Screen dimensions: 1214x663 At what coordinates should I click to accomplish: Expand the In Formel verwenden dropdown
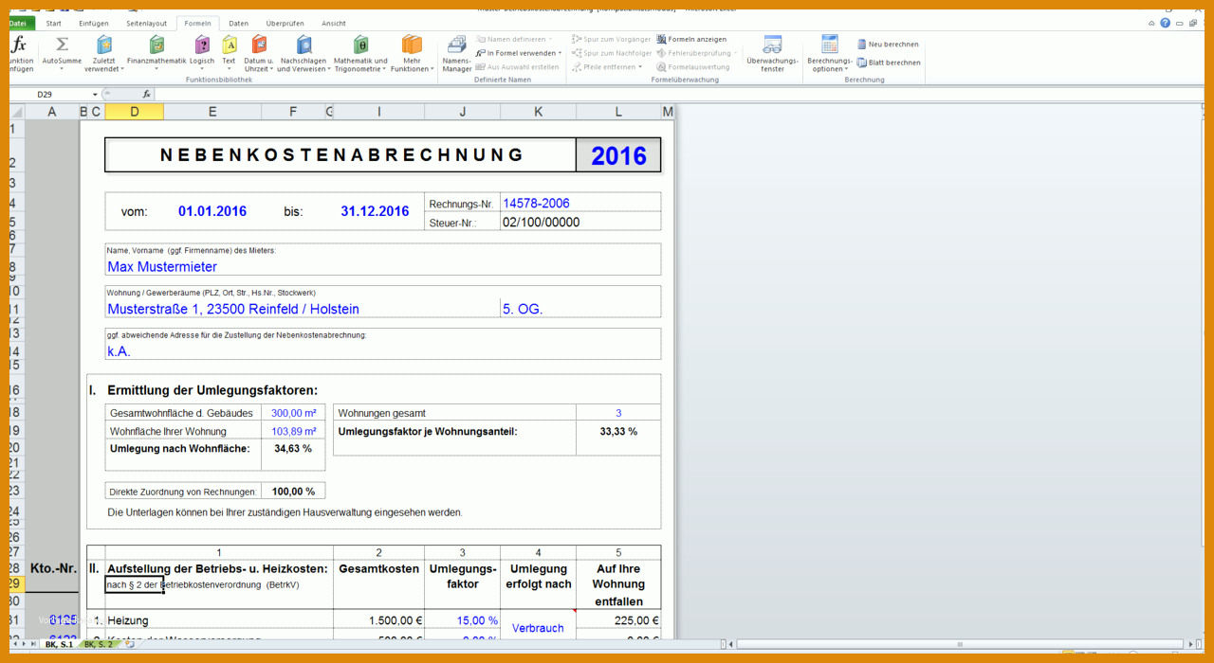click(x=560, y=53)
